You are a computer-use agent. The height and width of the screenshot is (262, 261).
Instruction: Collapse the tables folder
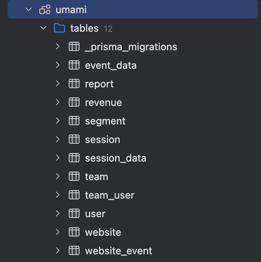[43, 28]
